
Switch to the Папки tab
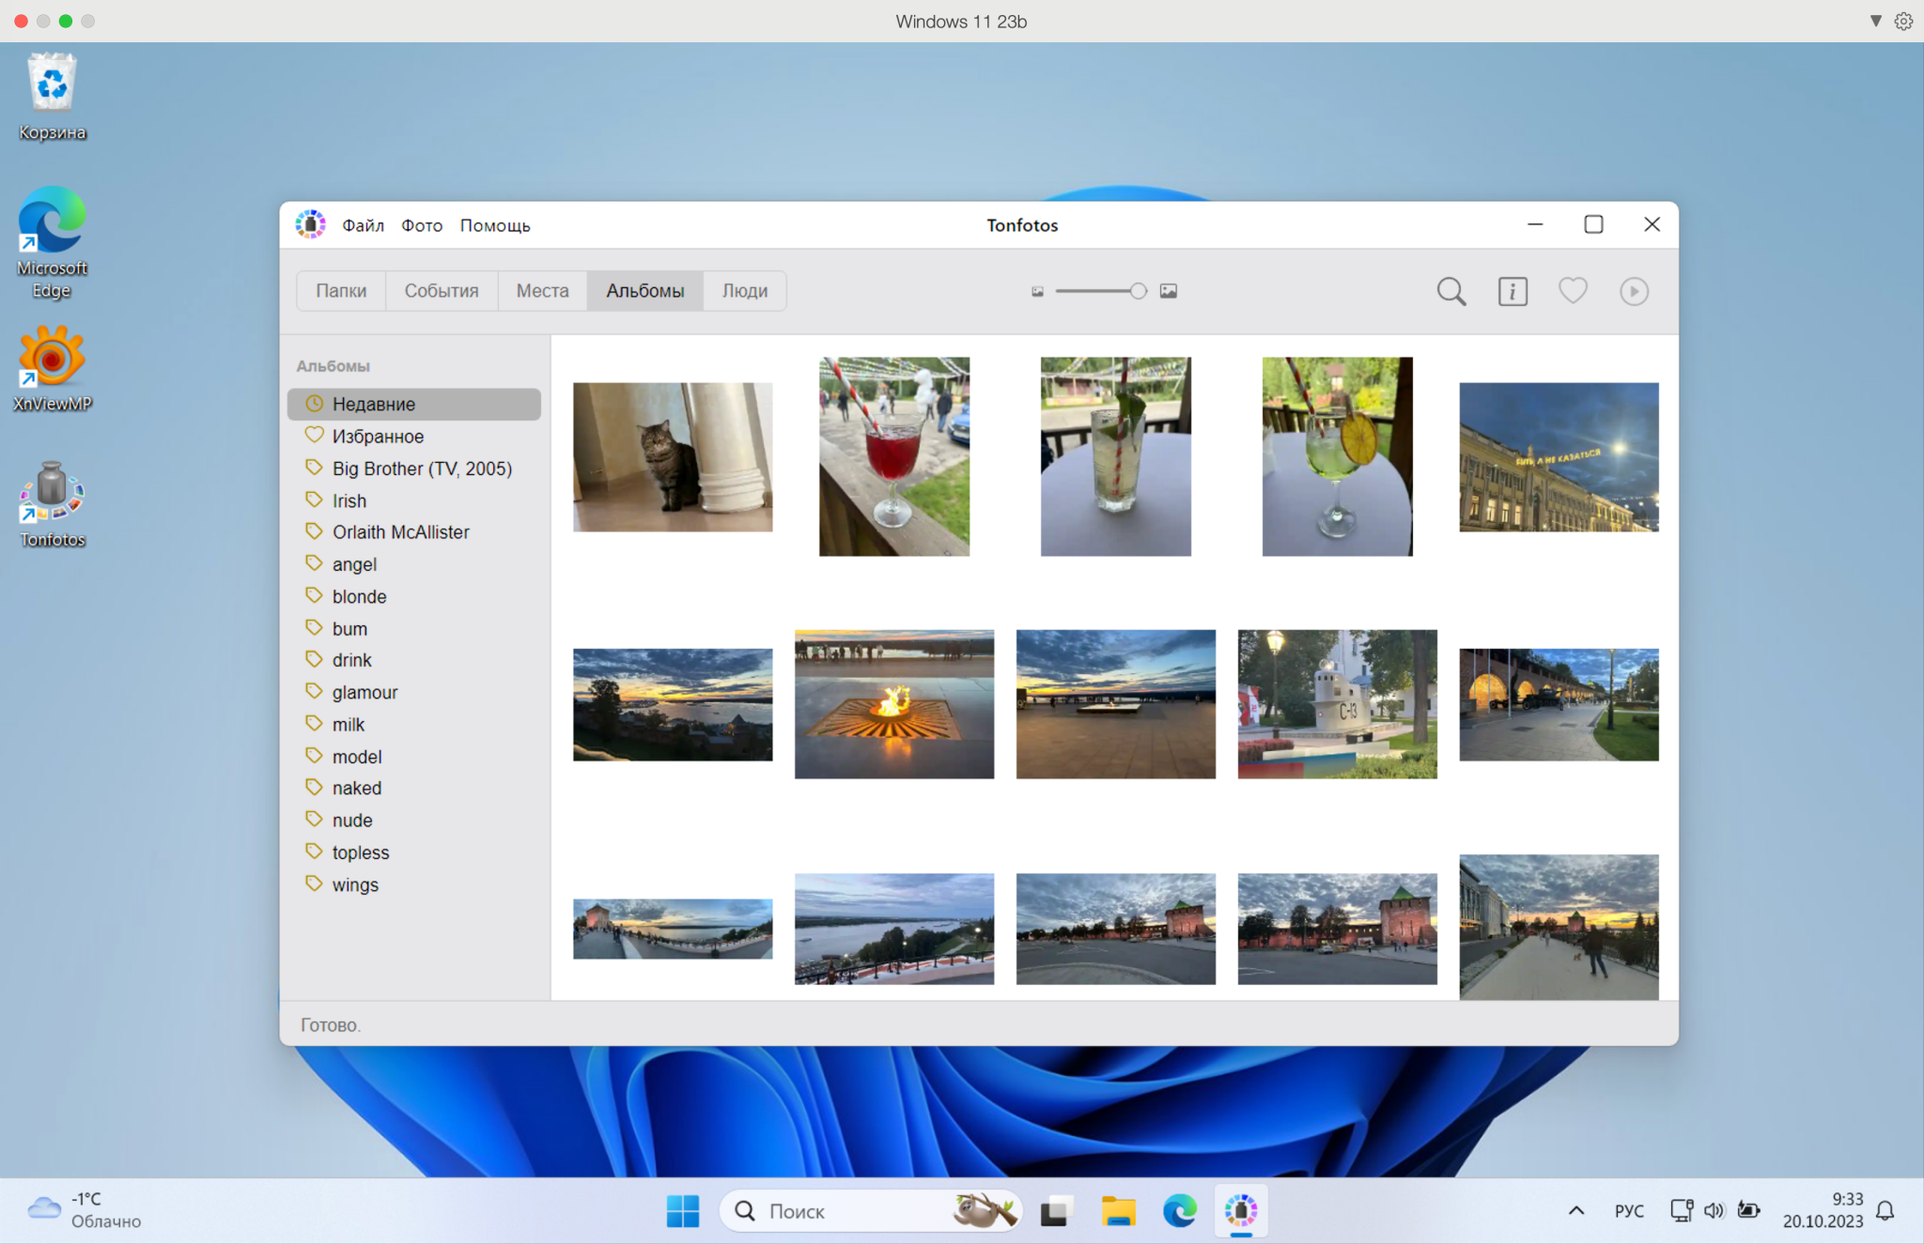coord(341,291)
